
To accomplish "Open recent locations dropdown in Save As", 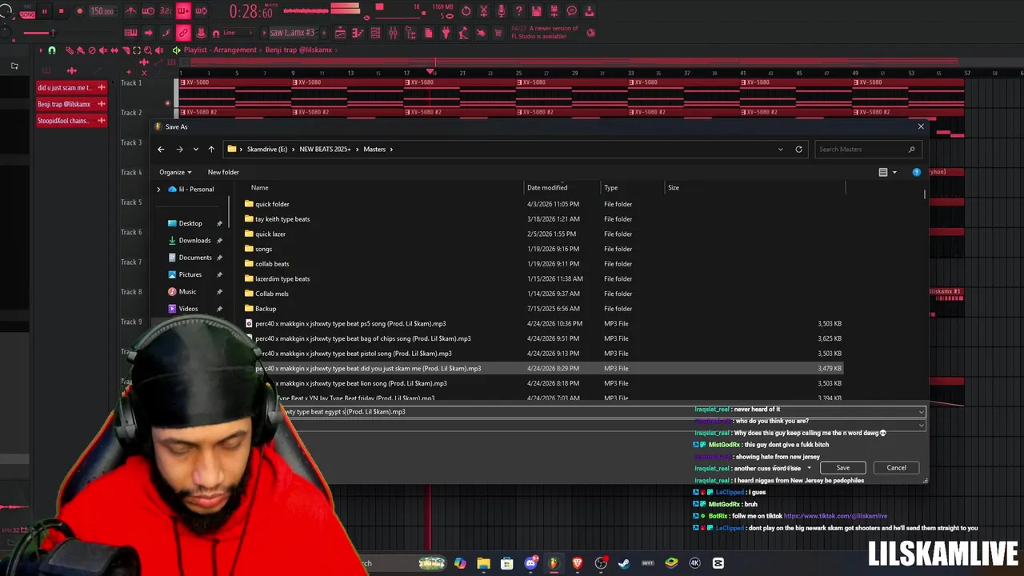I will (x=195, y=149).
